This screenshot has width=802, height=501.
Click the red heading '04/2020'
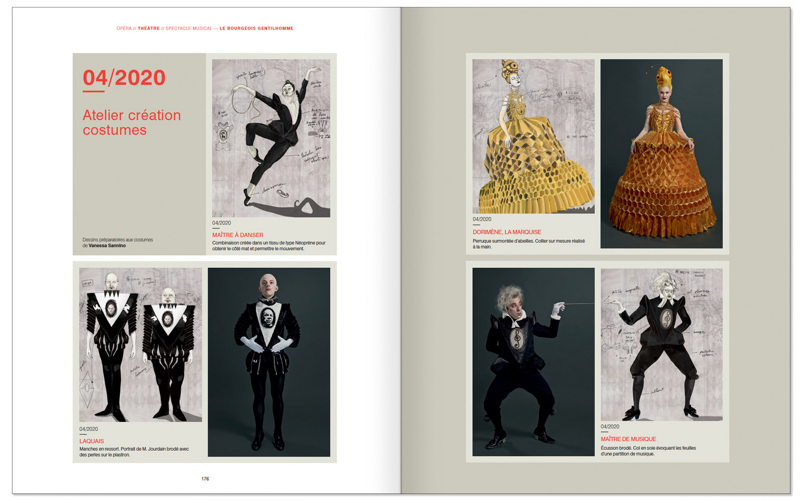(124, 78)
